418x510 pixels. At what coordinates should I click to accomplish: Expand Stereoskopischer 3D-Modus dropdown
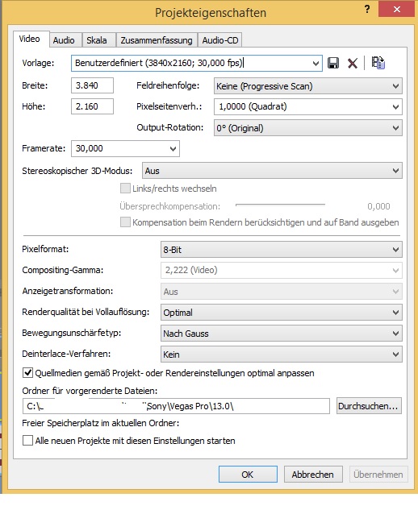tap(272, 171)
